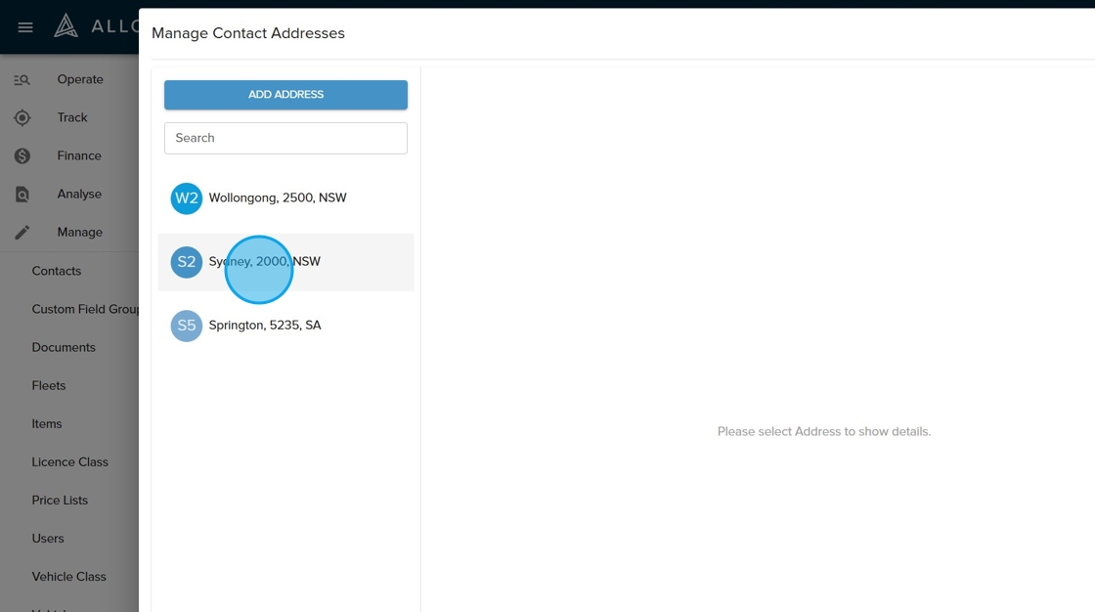The image size is (1095, 612).
Task: Open Licence Class menu item
Action: 70,461
